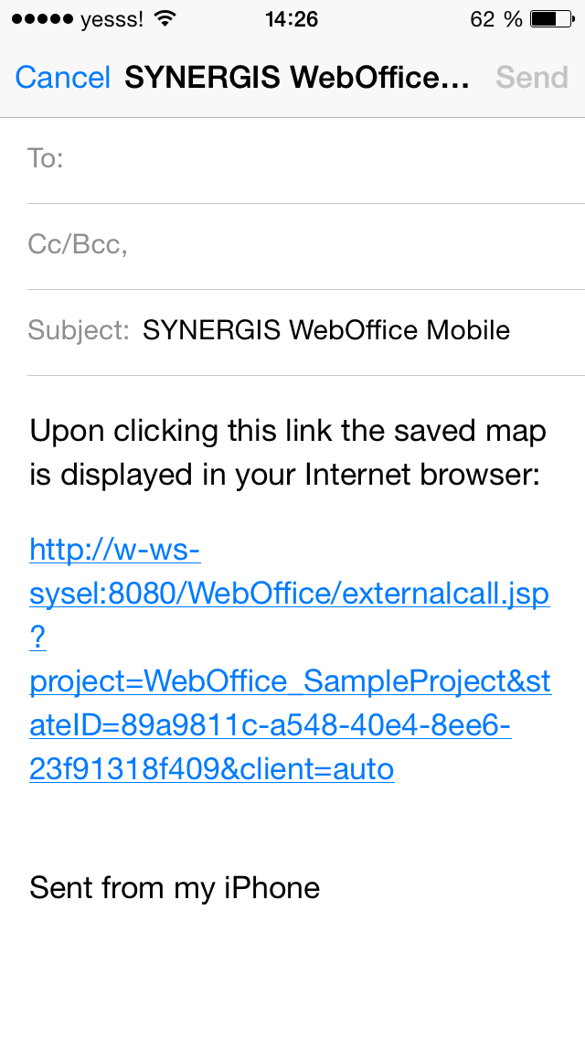Tap the Cc/Bcc field

pos(292,244)
